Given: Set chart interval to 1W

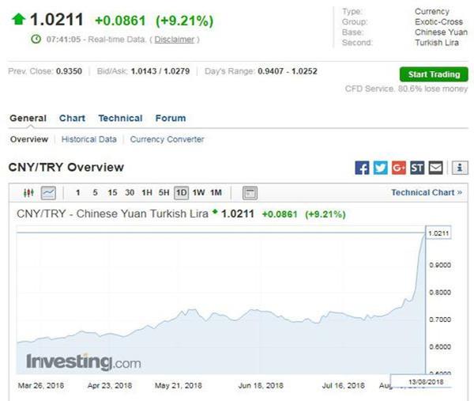Looking at the screenshot, I should pyautogui.click(x=198, y=193).
